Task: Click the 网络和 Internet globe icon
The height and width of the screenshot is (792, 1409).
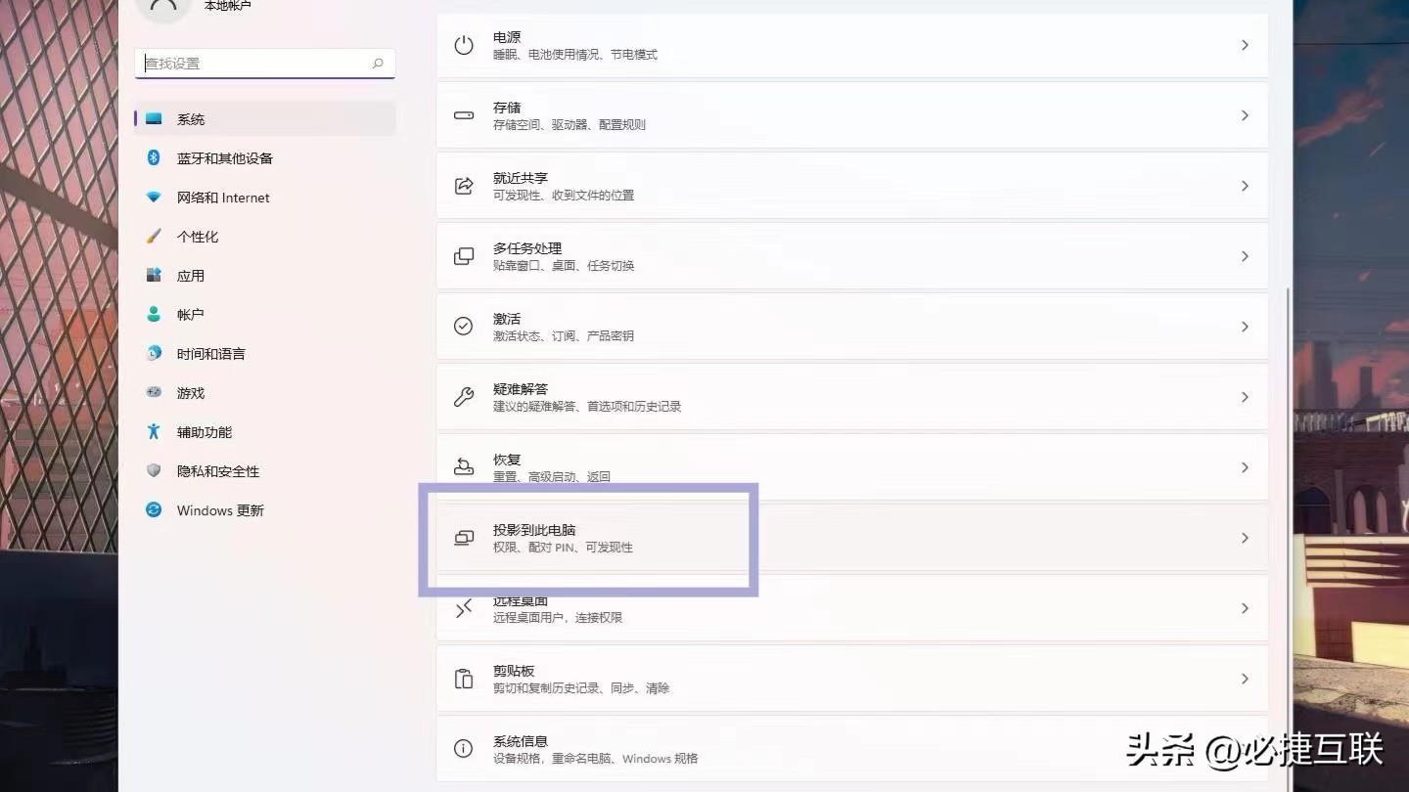Action: tap(154, 197)
